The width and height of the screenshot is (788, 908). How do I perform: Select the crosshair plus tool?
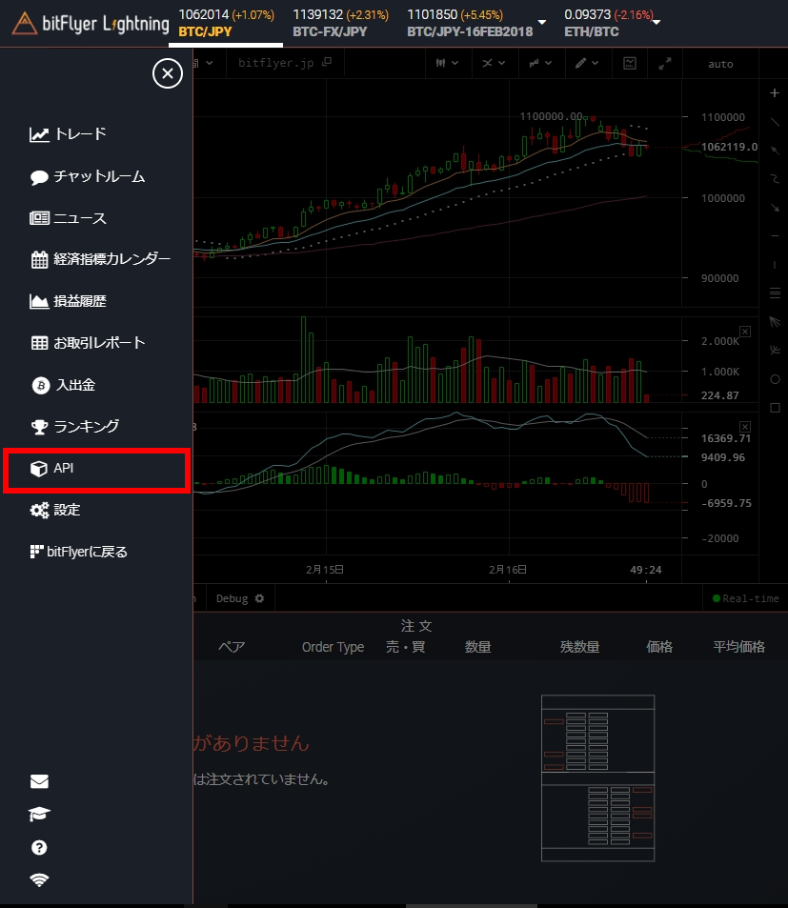pos(775,92)
